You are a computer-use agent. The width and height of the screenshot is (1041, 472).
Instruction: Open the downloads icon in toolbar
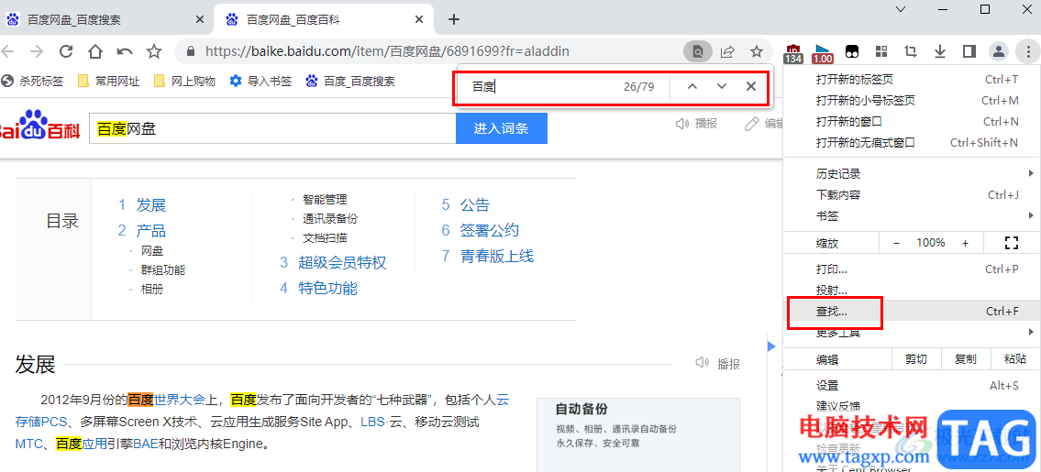point(939,51)
